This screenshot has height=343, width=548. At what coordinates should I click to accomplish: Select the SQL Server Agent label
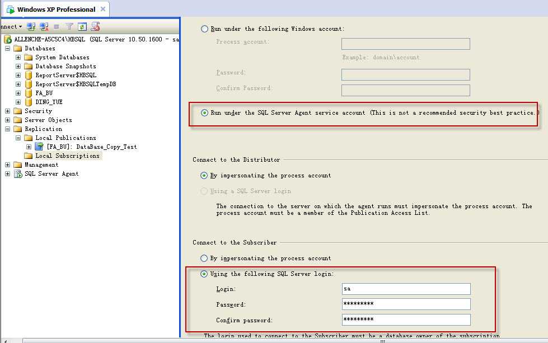tap(51, 173)
